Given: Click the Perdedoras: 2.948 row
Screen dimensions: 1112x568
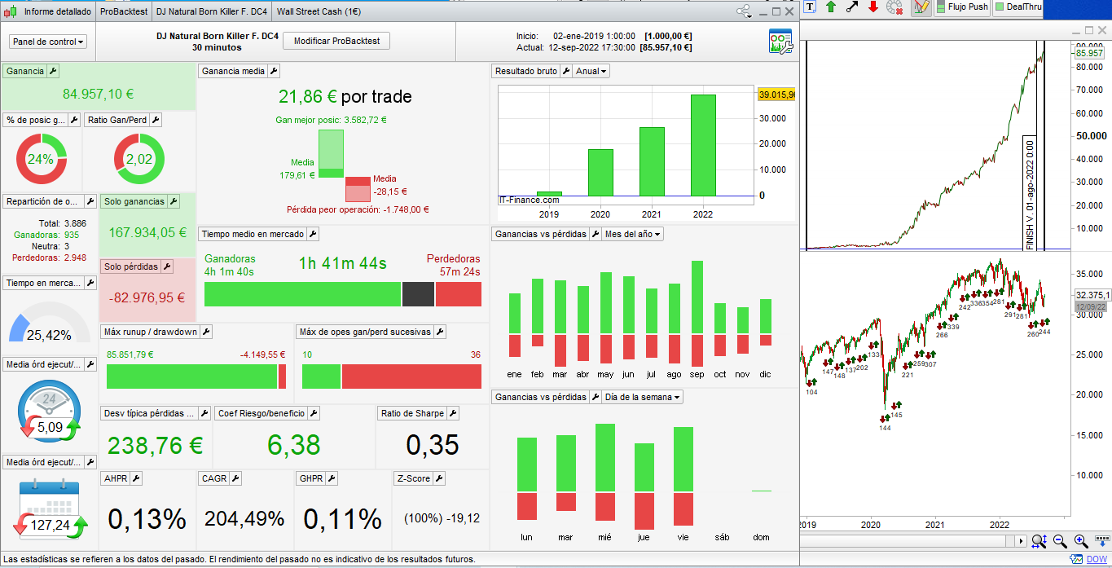Looking at the screenshot, I should coord(49,258).
